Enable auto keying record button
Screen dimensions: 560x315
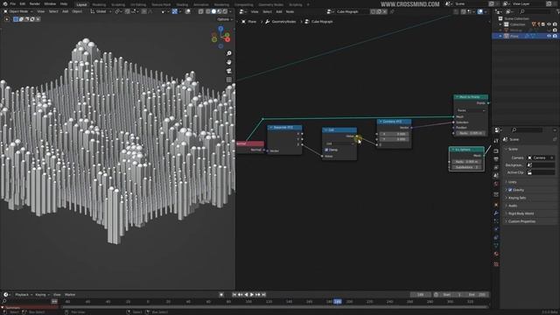221,295
